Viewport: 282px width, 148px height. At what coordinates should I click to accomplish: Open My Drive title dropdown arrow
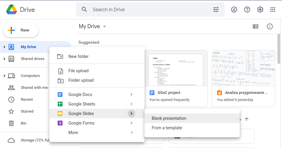tap(104, 26)
